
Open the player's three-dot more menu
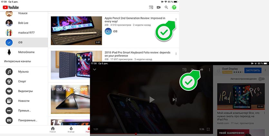point(209,70)
